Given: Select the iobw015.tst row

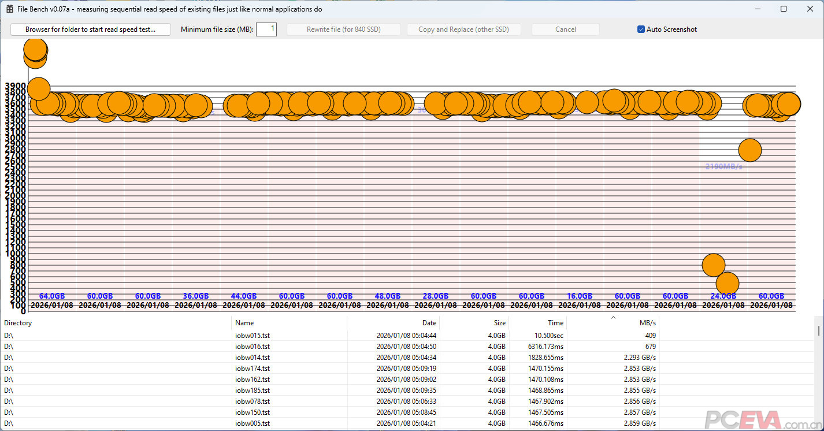Looking at the screenshot, I should (x=253, y=336).
